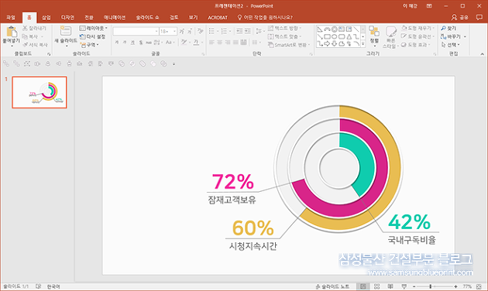The image size is (488, 291).
Task: Open Replace (바꾸기) dropdown arrow
Action: 465,36
